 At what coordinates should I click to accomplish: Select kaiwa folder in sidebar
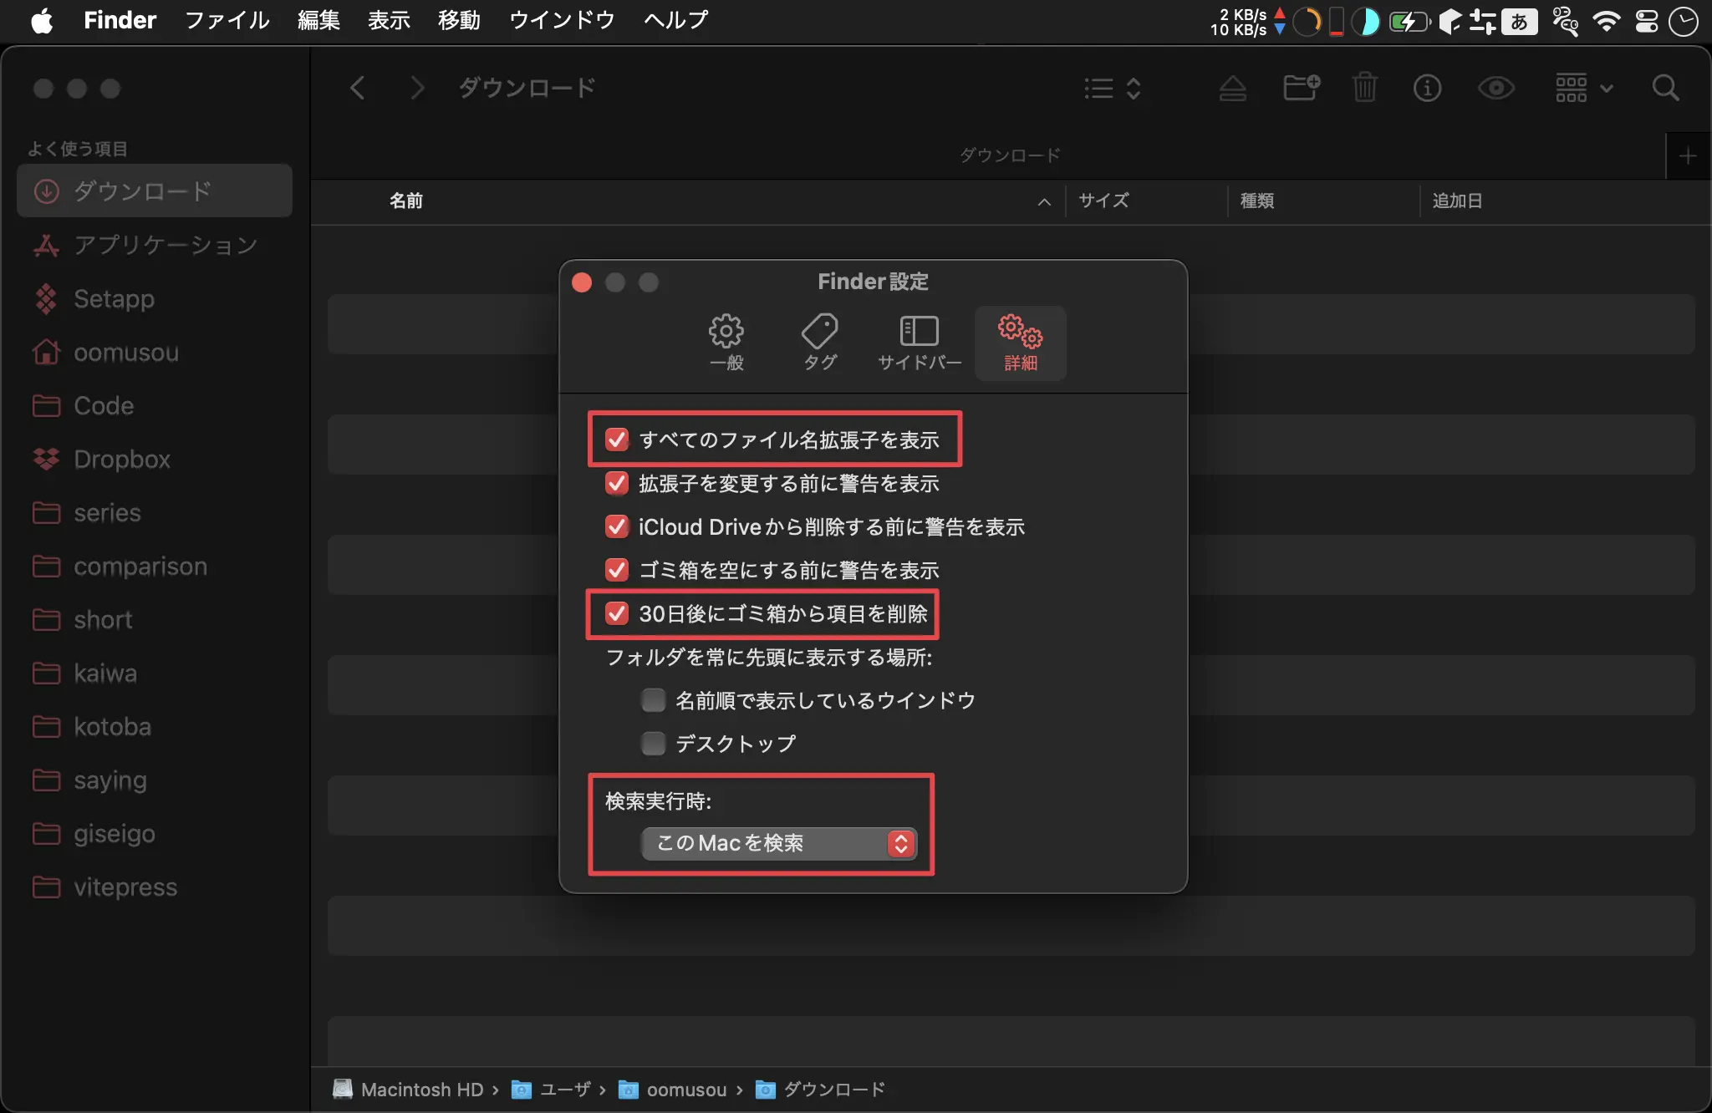coord(155,673)
